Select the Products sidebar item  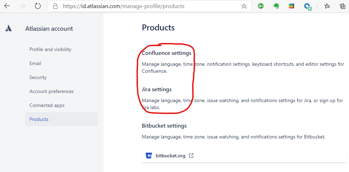(x=61, y=119)
